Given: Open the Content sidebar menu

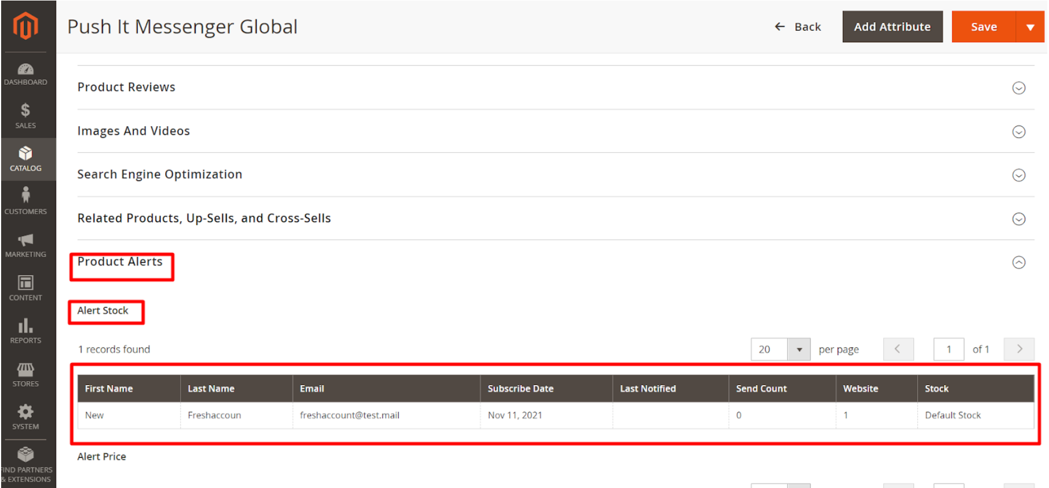Looking at the screenshot, I should pyautogui.click(x=26, y=288).
